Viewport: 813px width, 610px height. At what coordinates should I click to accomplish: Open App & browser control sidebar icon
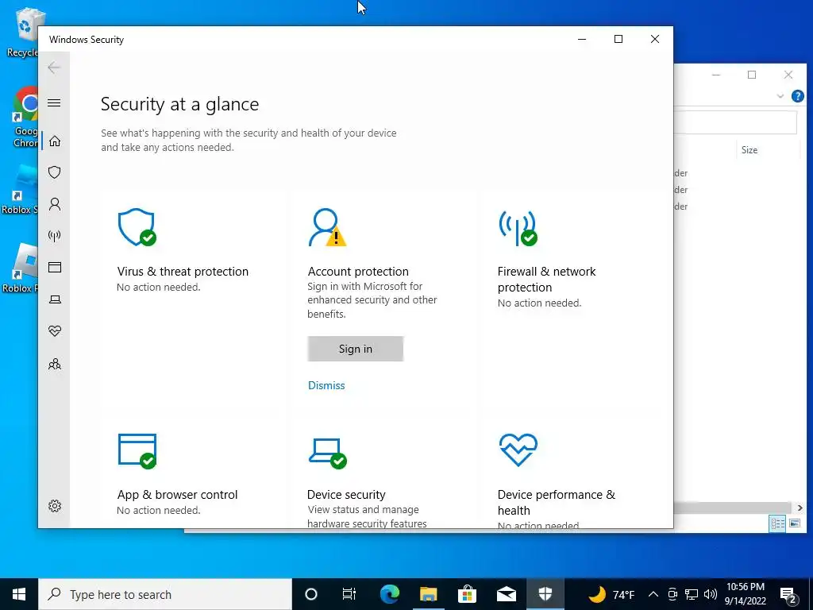pyautogui.click(x=55, y=267)
